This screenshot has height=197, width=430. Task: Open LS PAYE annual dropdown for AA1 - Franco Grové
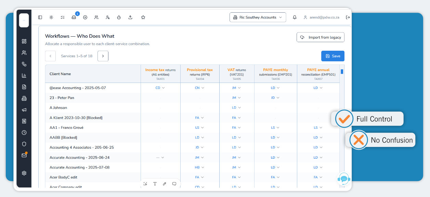[x=318, y=128]
